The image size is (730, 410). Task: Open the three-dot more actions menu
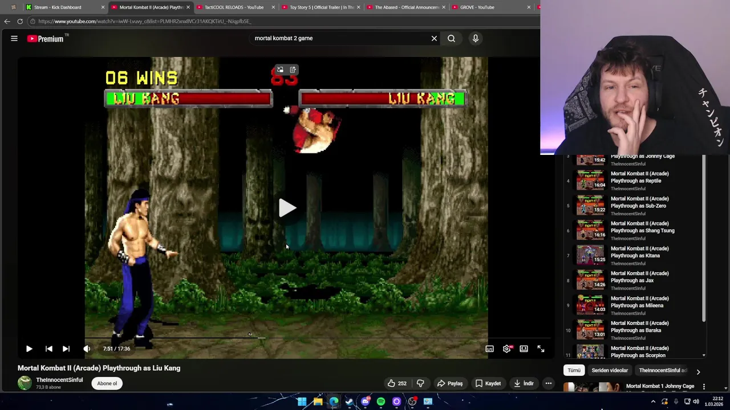(x=548, y=383)
